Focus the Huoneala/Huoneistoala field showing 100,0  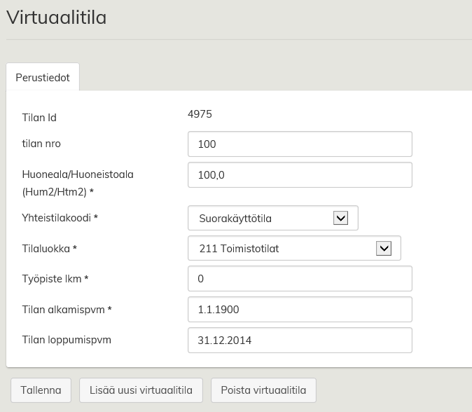tap(300, 175)
